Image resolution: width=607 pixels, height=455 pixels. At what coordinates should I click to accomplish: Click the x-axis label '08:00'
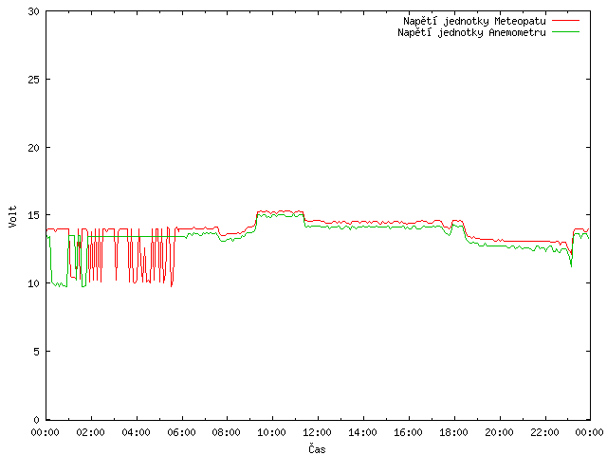(227, 432)
